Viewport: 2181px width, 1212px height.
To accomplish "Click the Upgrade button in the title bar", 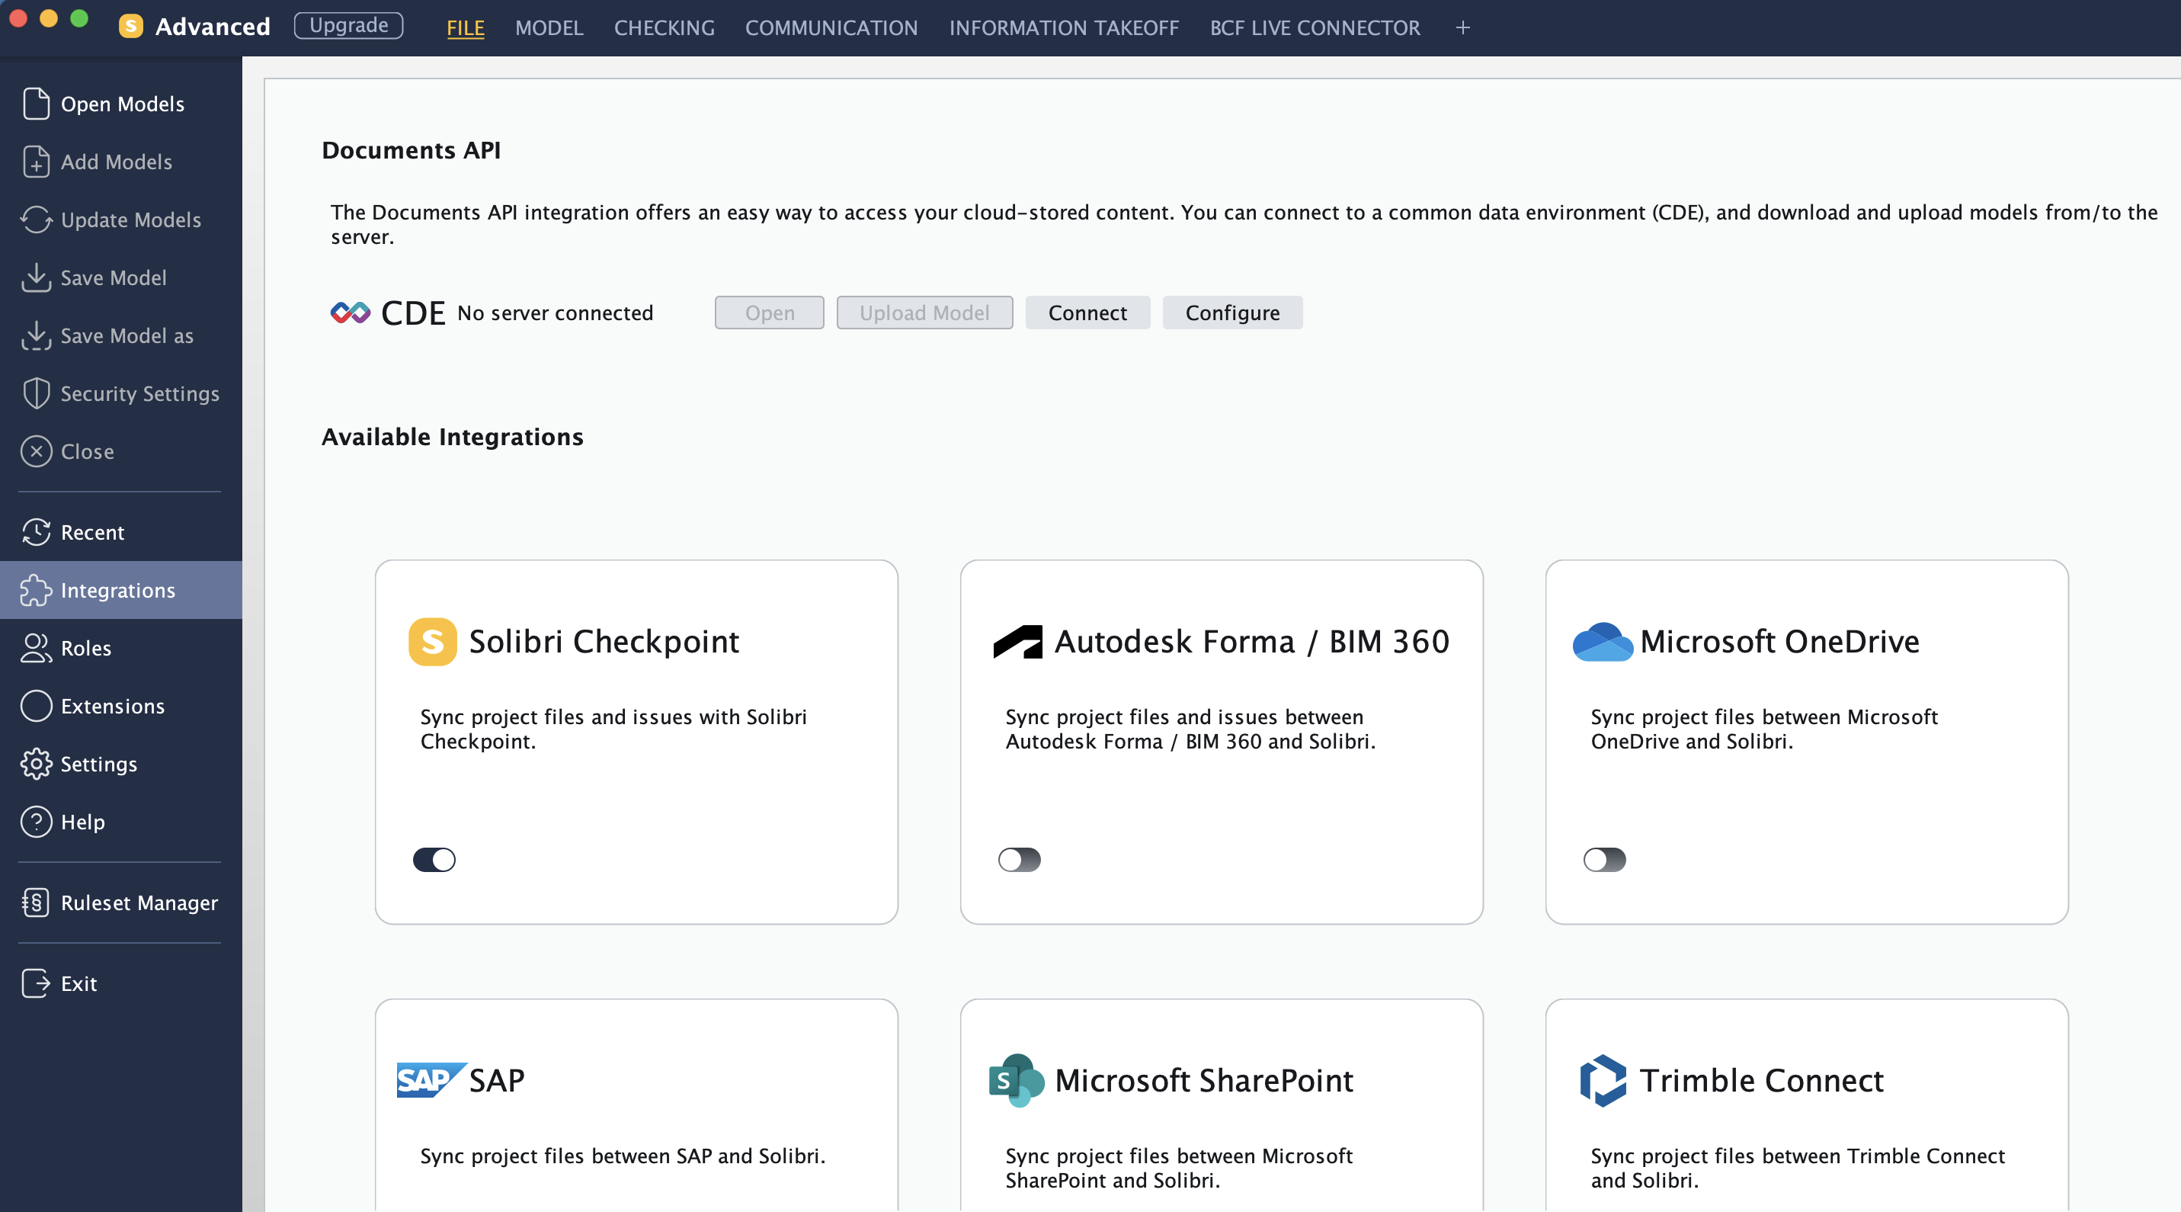I will [x=348, y=25].
